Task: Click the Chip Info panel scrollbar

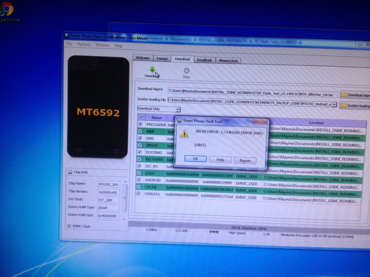Action: coord(125,200)
